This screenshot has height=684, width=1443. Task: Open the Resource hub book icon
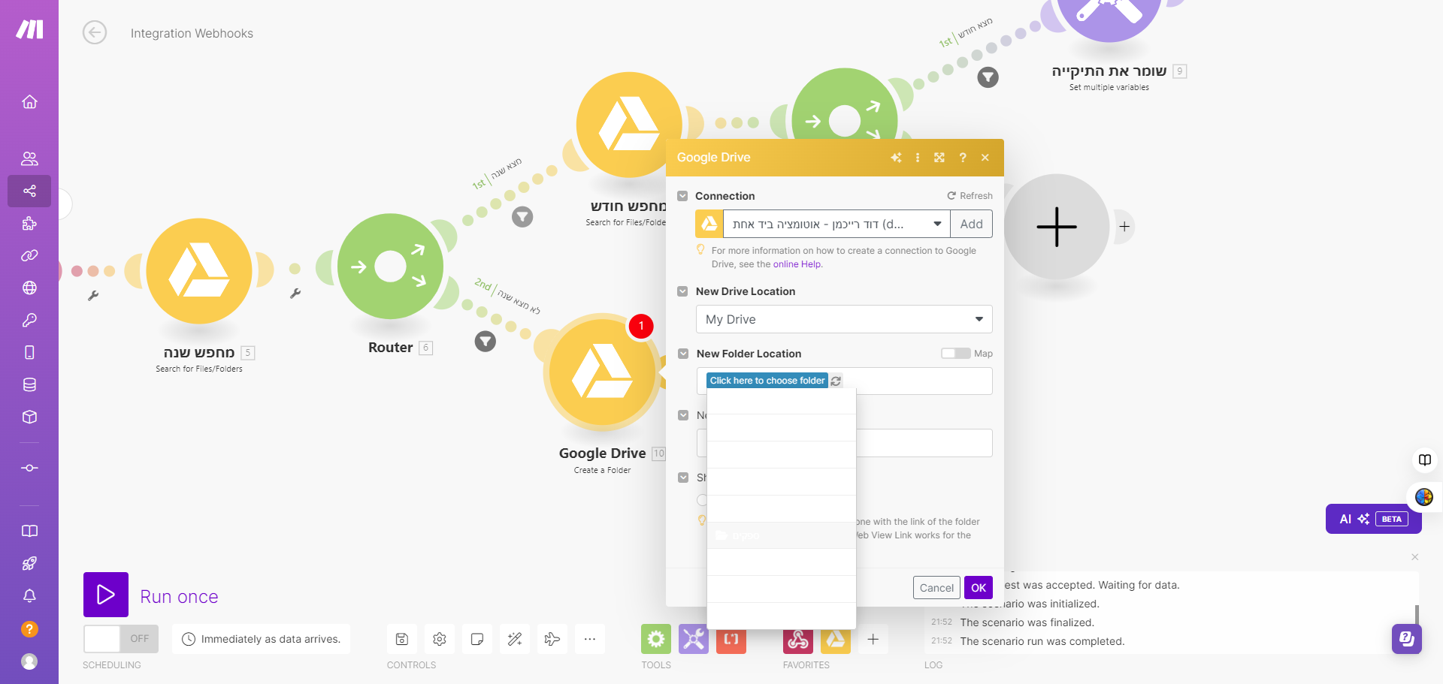pyautogui.click(x=29, y=531)
